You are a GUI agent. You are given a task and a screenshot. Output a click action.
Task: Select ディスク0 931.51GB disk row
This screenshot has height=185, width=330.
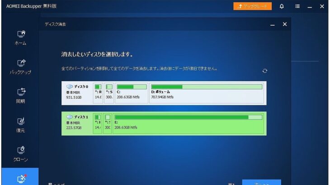(164, 93)
